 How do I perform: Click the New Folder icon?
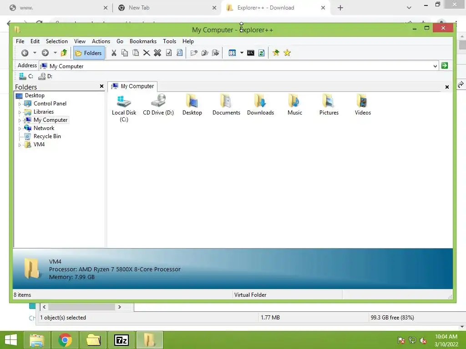point(194,53)
